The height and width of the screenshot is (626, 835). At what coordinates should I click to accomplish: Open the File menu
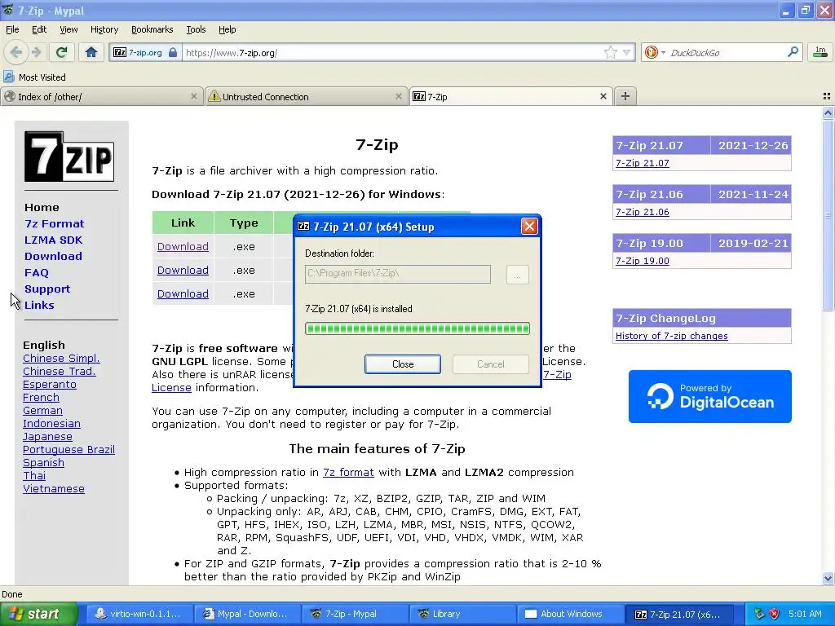pyautogui.click(x=12, y=29)
